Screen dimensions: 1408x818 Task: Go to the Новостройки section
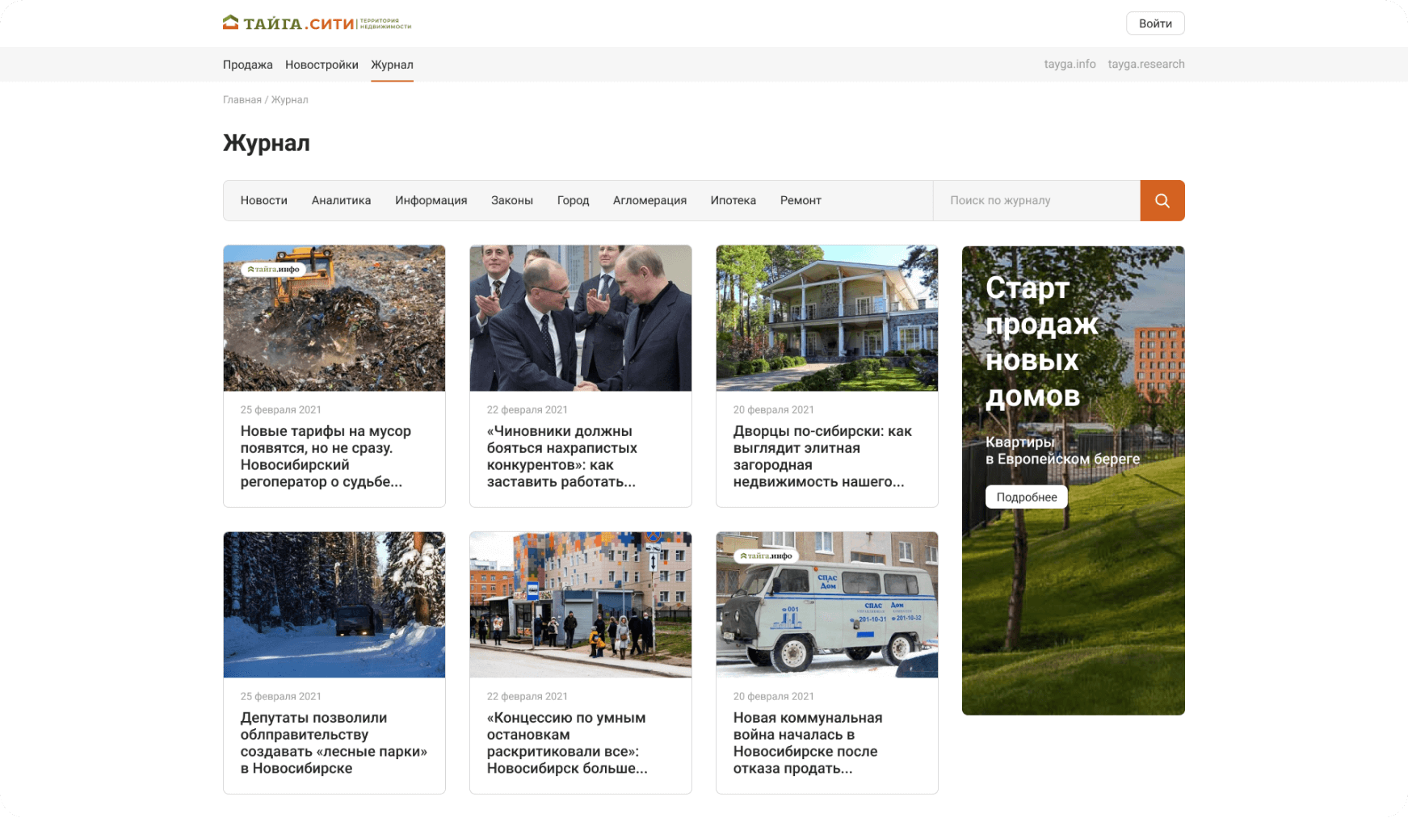322,65
